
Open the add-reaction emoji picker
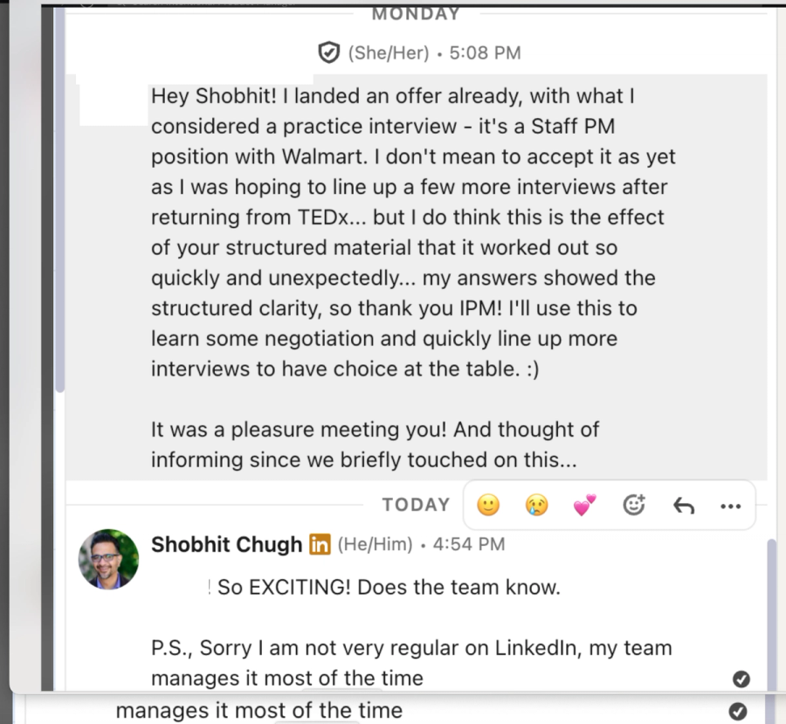tap(634, 505)
